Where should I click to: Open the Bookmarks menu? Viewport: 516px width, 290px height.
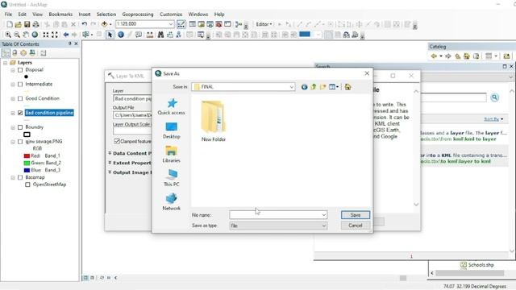[x=60, y=14]
